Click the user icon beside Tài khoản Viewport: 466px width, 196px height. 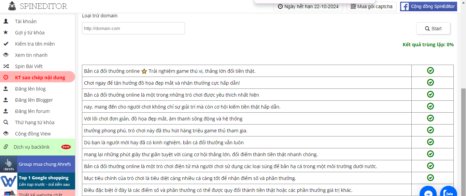tap(6, 21)
